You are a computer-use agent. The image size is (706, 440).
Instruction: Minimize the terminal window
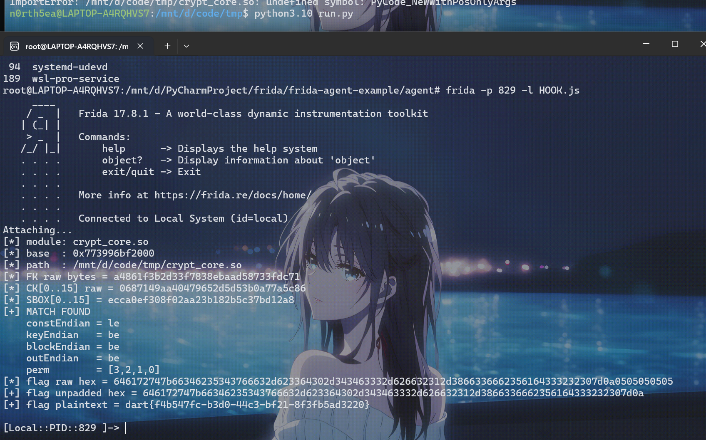[x=646, y=44]
